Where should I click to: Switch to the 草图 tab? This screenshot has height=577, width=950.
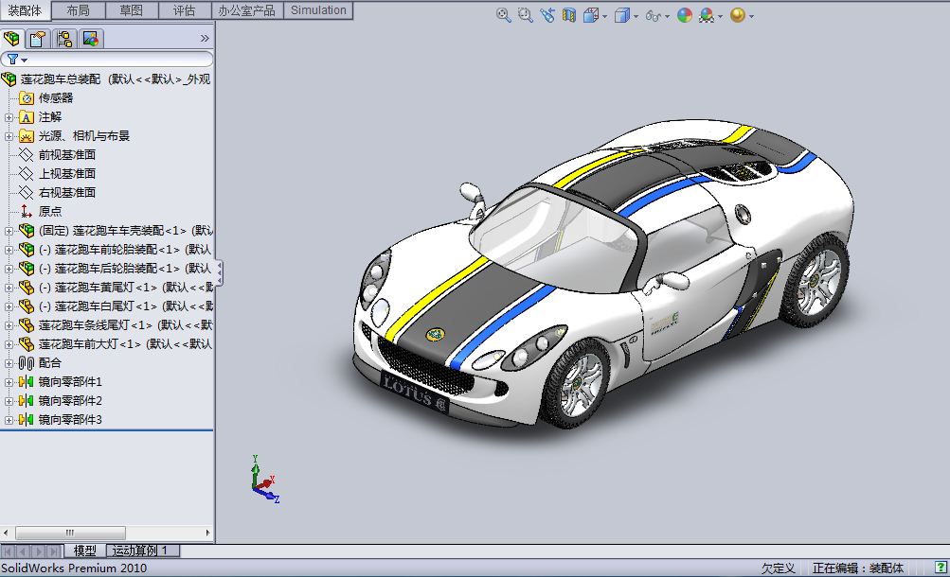coord(132,10)
